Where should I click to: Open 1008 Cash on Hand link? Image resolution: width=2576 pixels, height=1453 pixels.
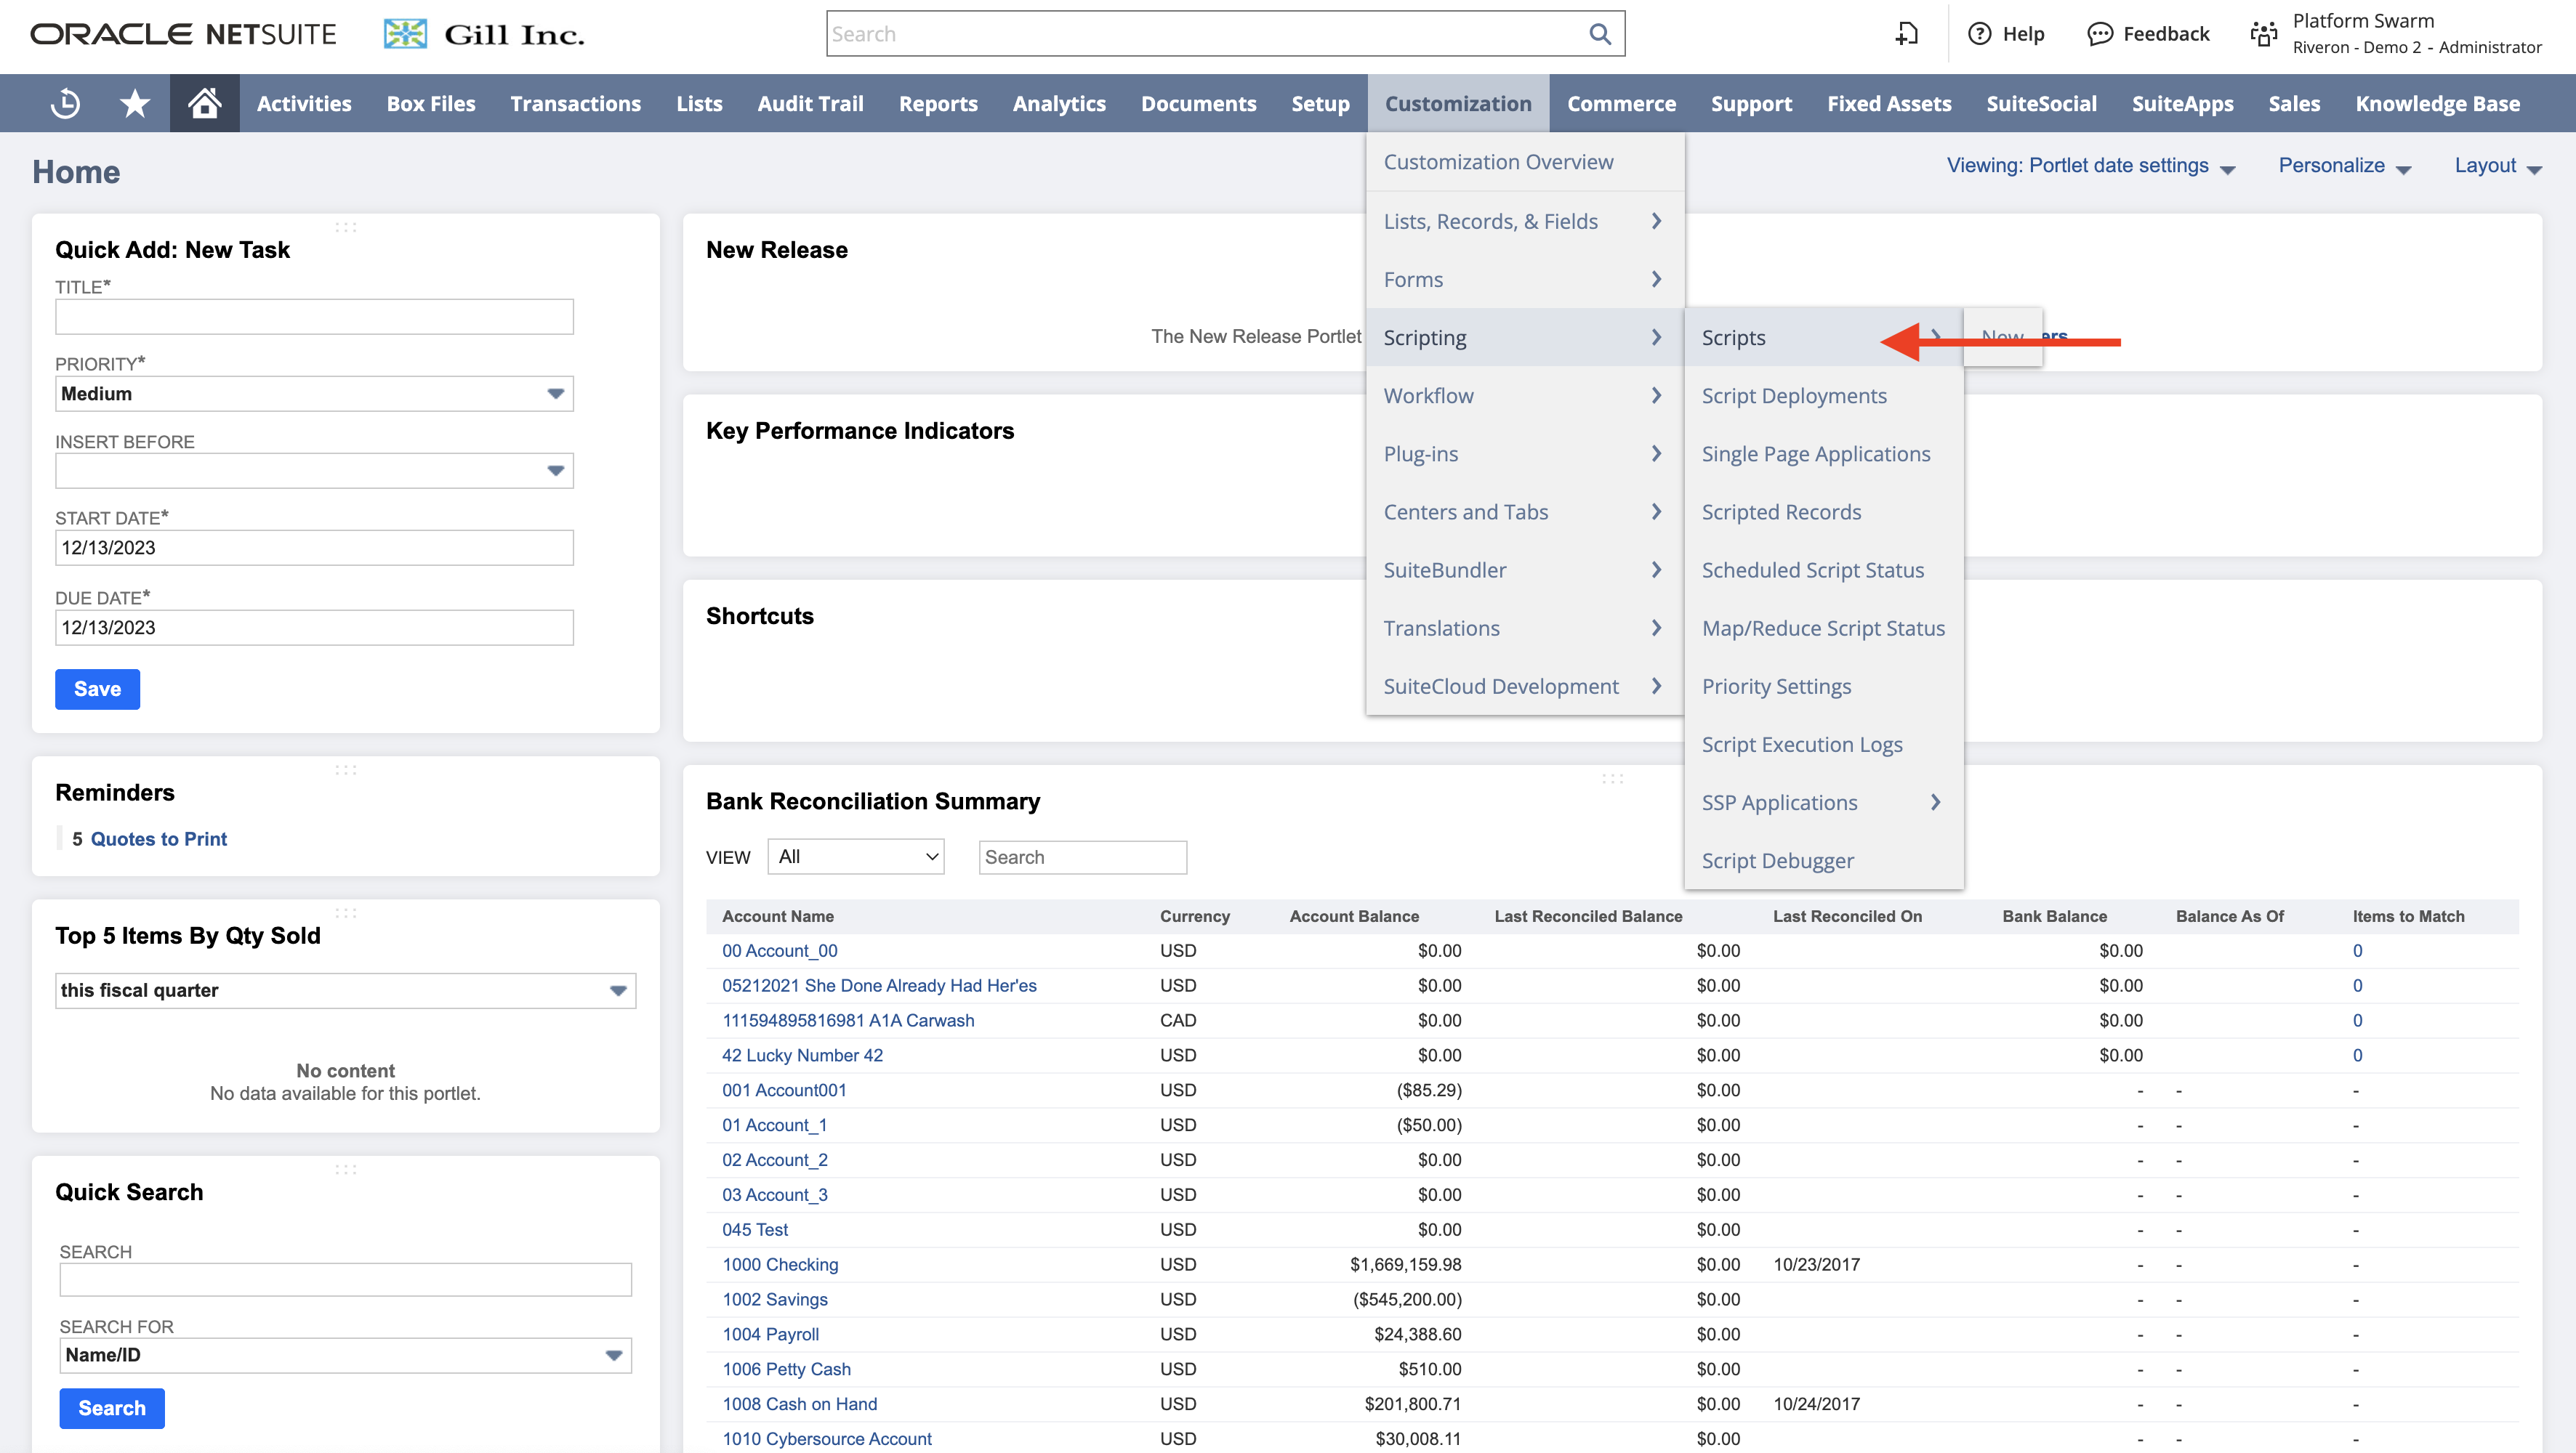coord(799,1404)
